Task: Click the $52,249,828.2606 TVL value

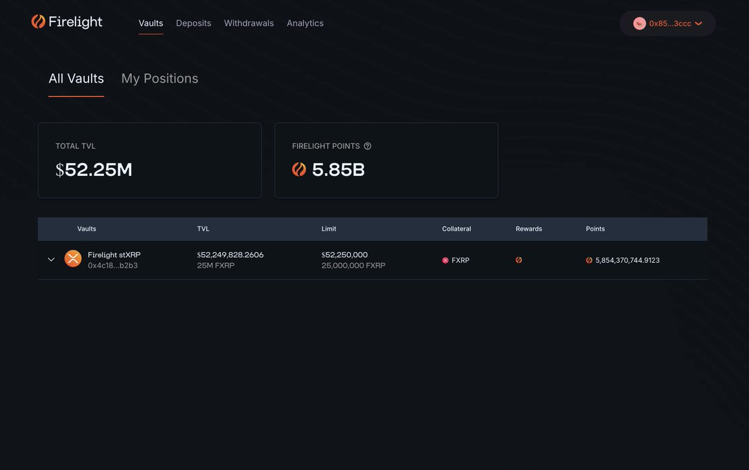Action: 230,255
